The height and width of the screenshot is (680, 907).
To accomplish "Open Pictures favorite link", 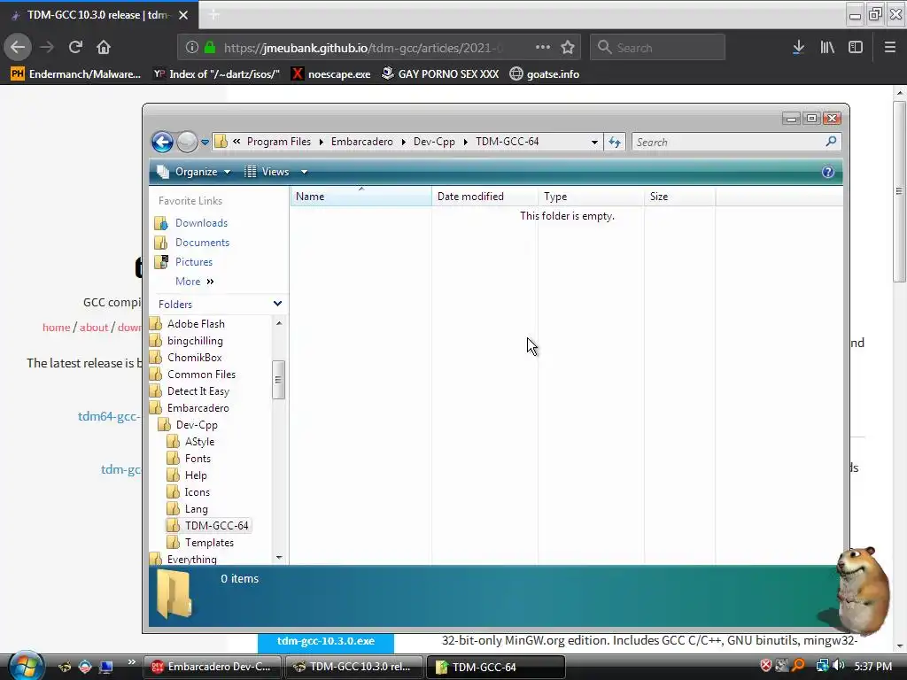I will tap(194, 262).
